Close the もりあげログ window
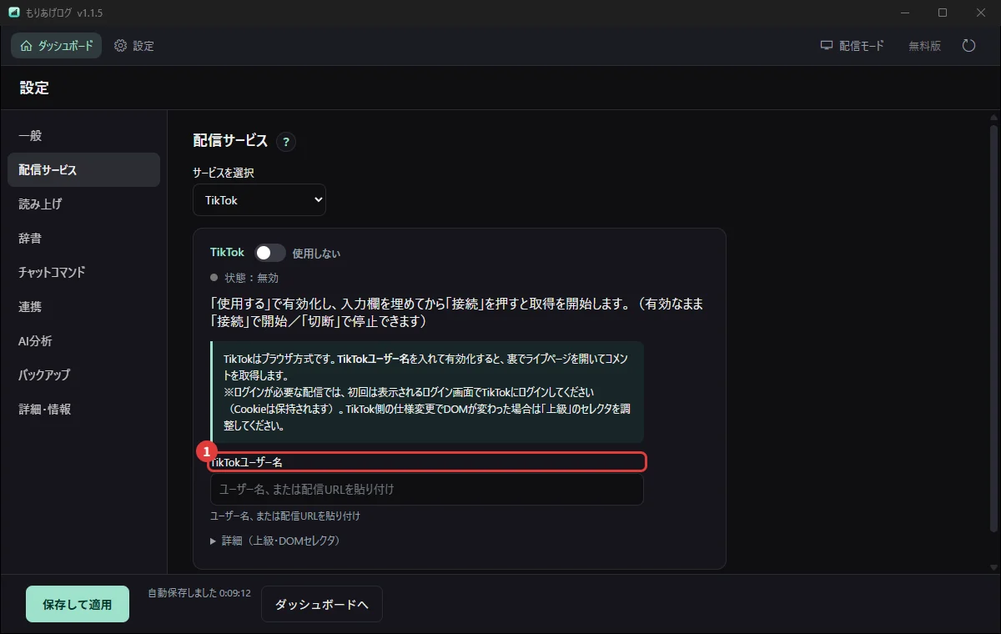This screenshot has height=634, width=1001. 981,13
